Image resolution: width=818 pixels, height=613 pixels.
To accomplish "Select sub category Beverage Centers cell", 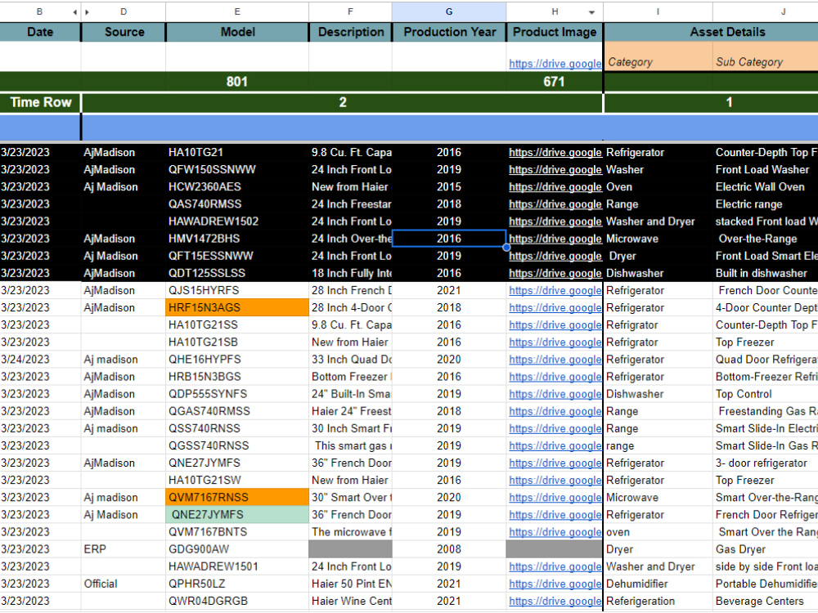I will (x=766, y=601).
